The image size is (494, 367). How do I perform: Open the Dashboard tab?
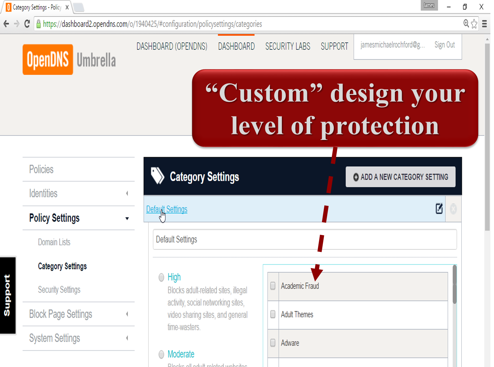pos(236,46)
